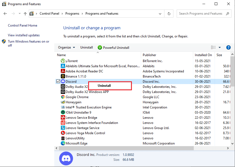Select the Google Chrome icon
Viewport: 235px width, 167px height.
63,97
